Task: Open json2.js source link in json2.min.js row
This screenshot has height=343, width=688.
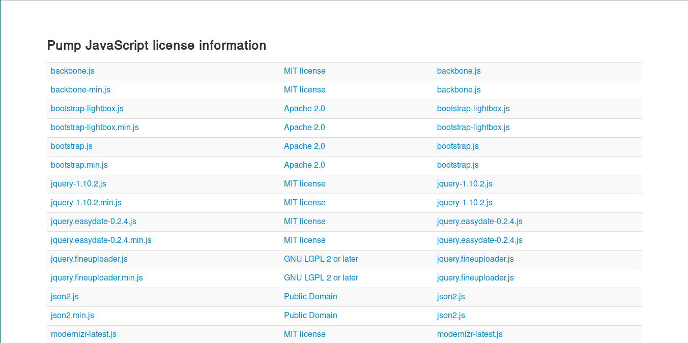Action: coord(451,316)
